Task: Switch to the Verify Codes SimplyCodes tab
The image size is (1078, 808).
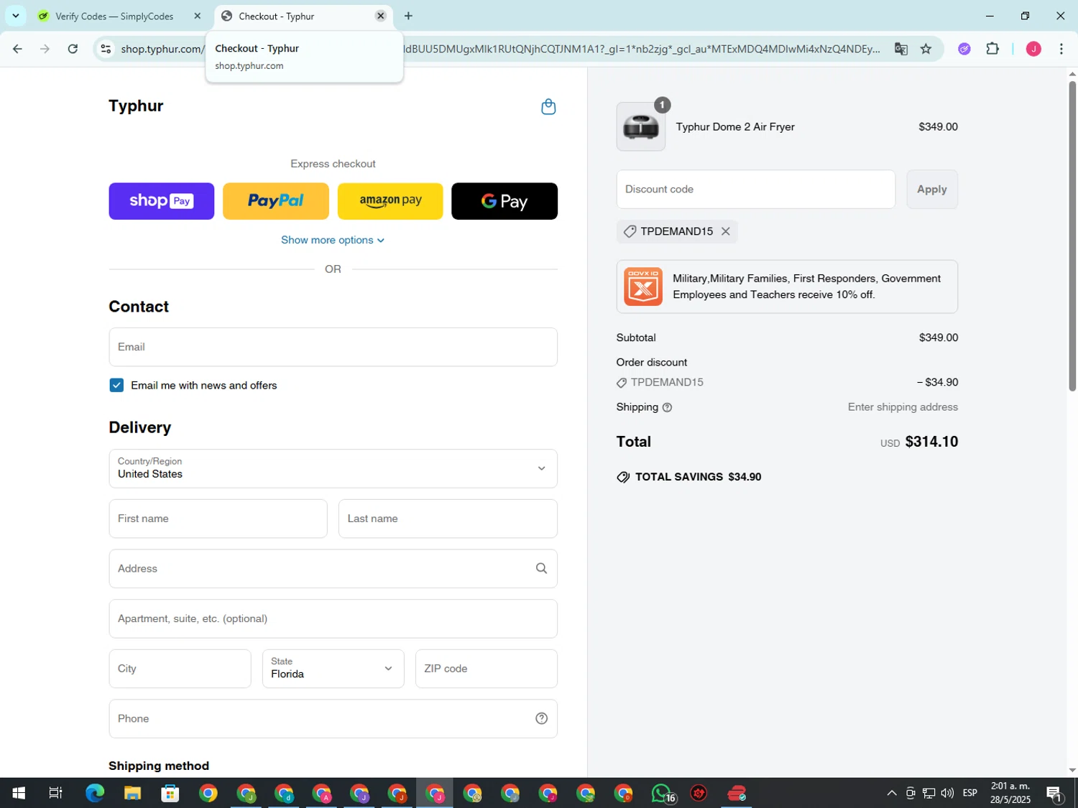Action: [115, 16]
